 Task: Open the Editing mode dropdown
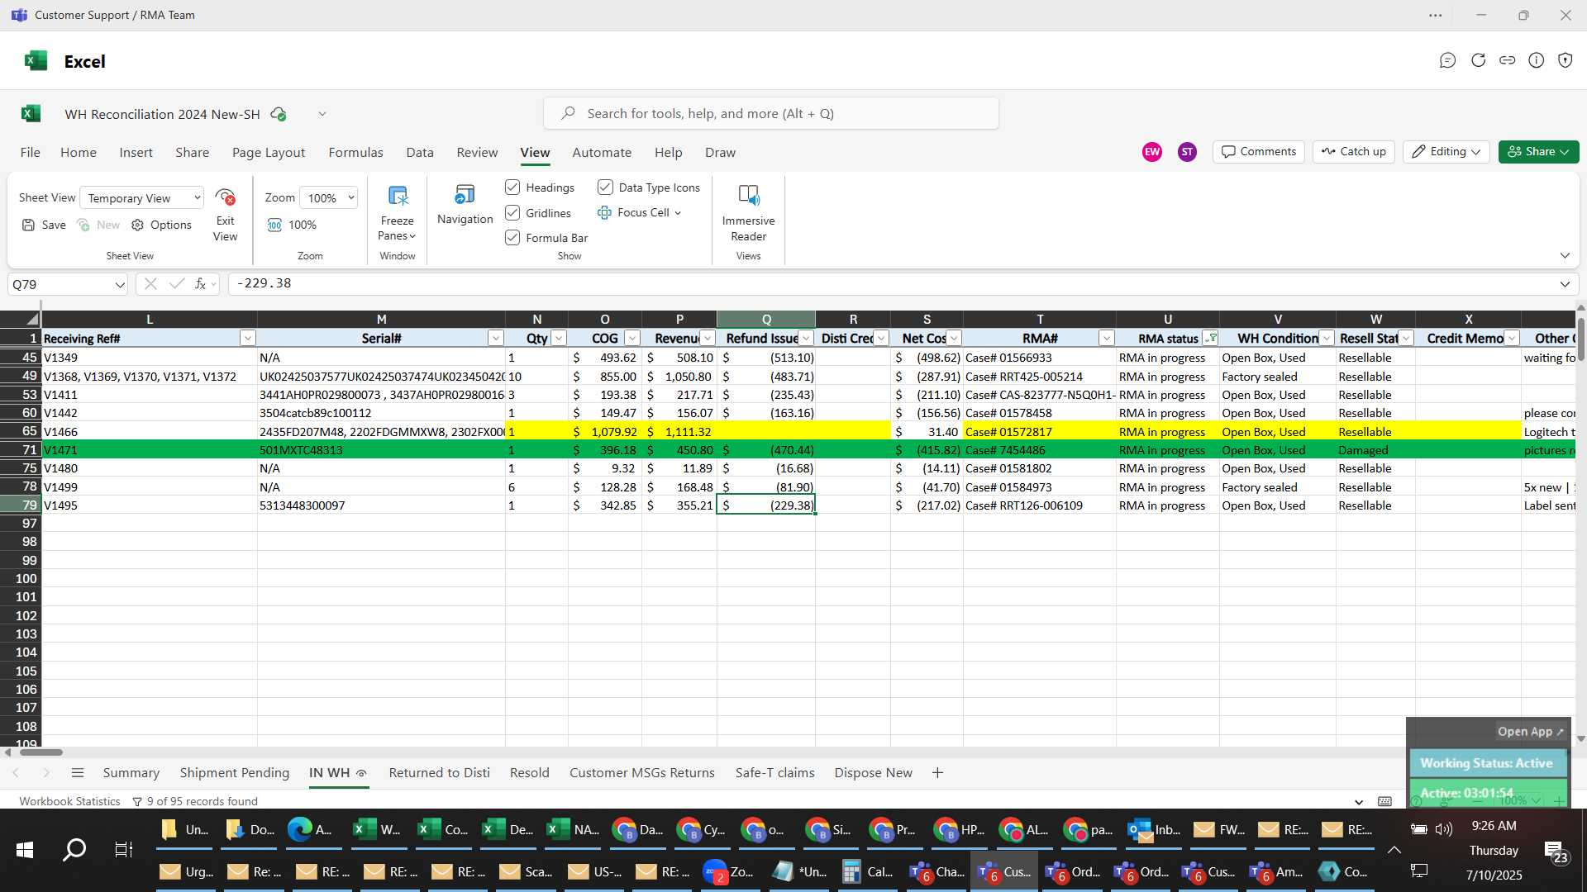point(1446,152)
